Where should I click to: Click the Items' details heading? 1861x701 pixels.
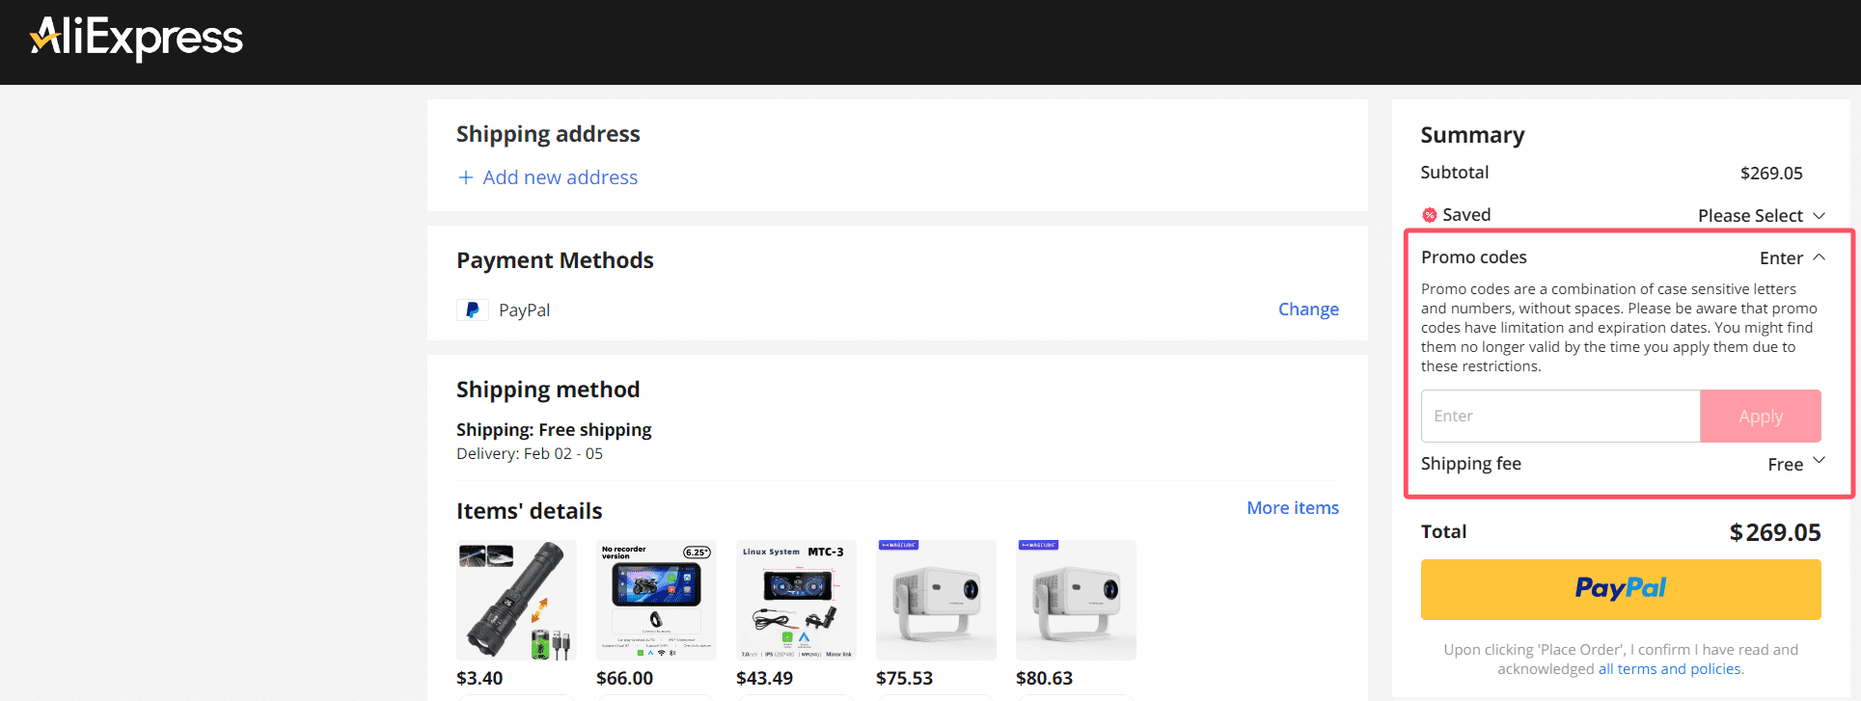529,511
